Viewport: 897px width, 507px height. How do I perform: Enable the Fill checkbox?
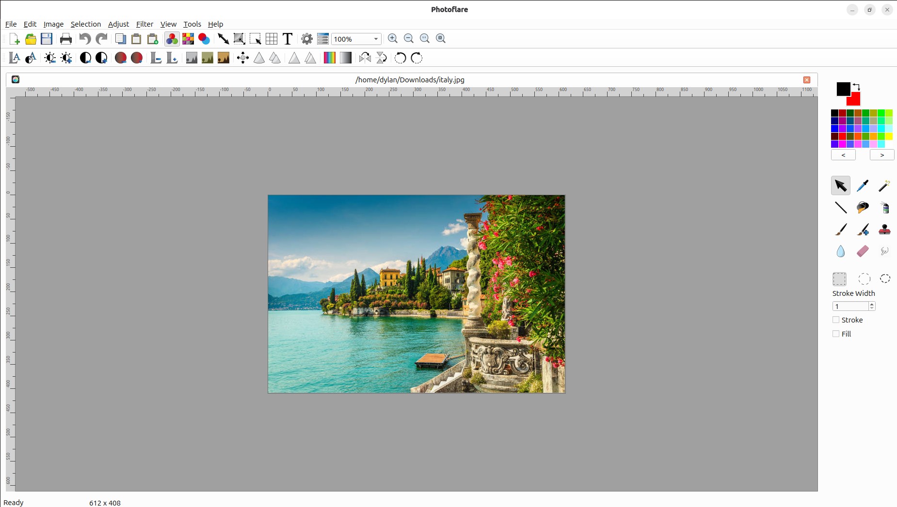836,334
